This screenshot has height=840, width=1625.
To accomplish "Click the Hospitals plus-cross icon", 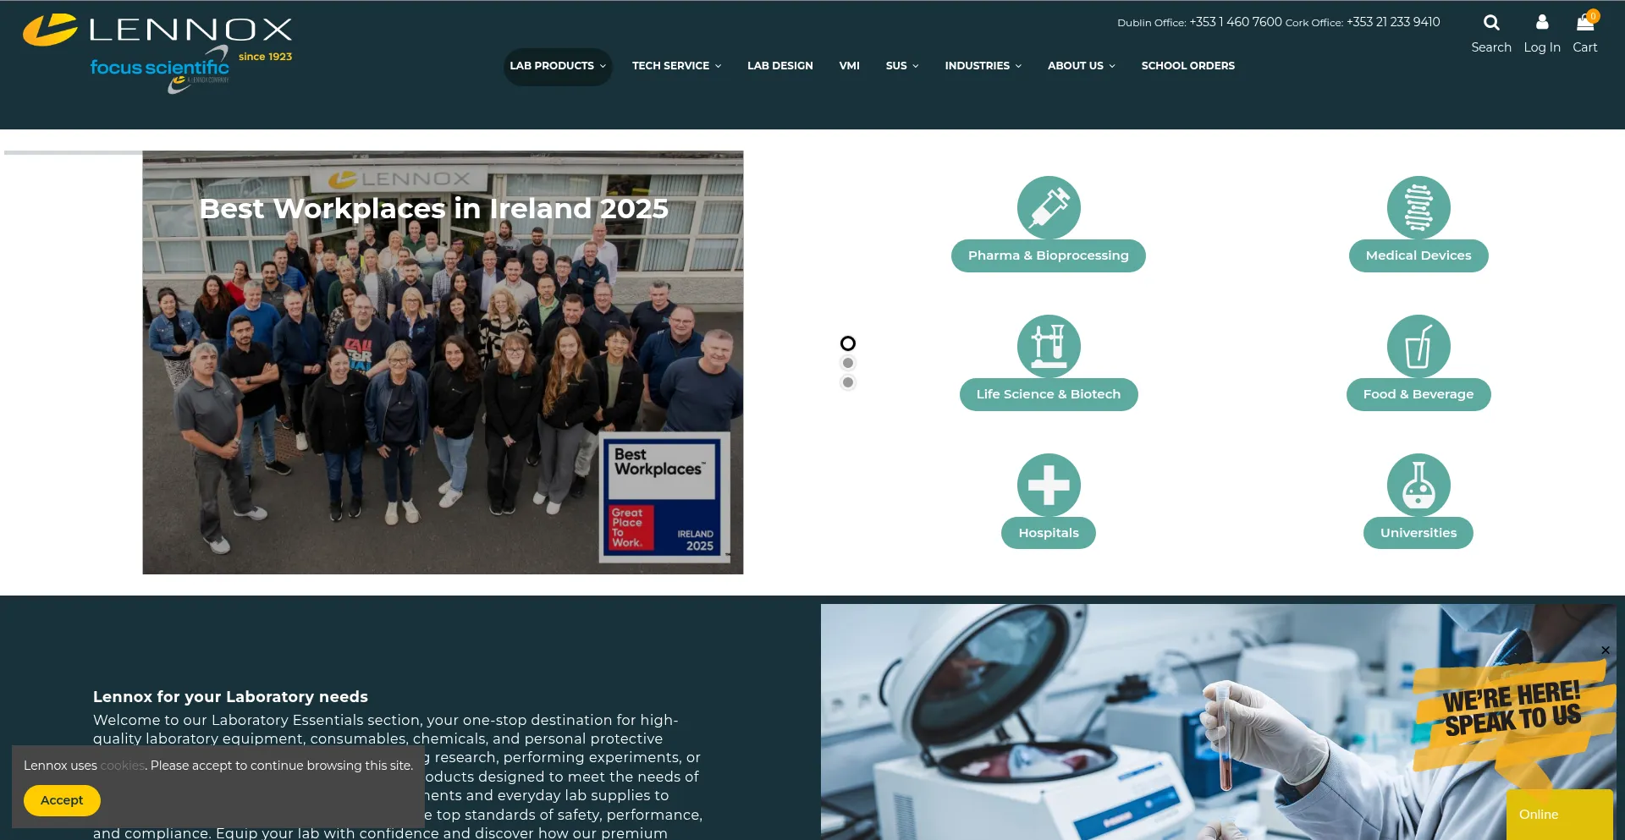I will tap(1048, 486).
